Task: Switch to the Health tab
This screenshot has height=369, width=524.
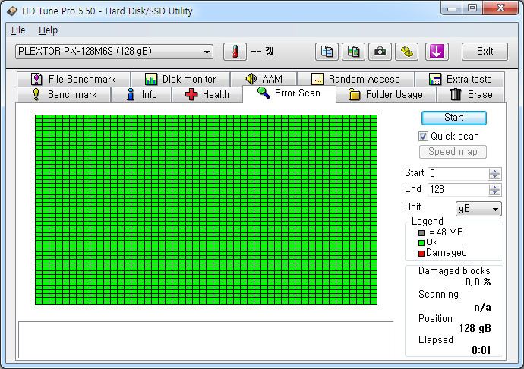Action: point(207,95)
